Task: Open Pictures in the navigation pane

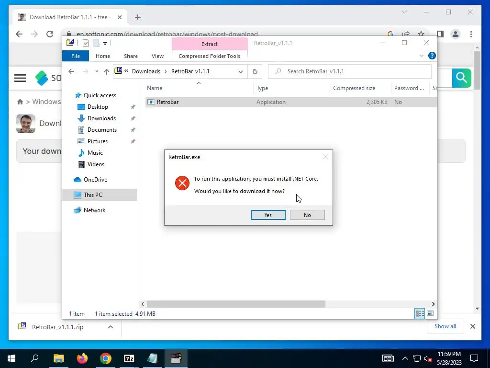Action: pyautogui.click(x=98, y=141)
